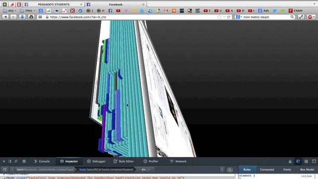
Task: Open the Computed sidebar tab
Action: 267,170
